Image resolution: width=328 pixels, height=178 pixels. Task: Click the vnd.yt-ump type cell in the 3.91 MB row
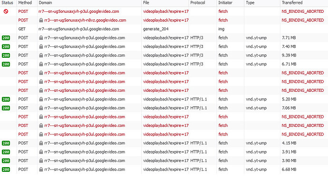click(x=256, y=152)
